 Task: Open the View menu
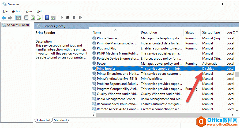[x=29, y=11]
